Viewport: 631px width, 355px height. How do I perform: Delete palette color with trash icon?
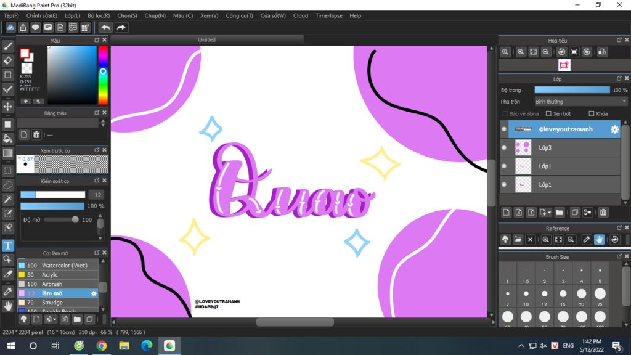(36, 135)
